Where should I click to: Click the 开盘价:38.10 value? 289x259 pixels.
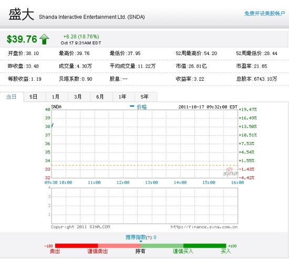[23, 53]
